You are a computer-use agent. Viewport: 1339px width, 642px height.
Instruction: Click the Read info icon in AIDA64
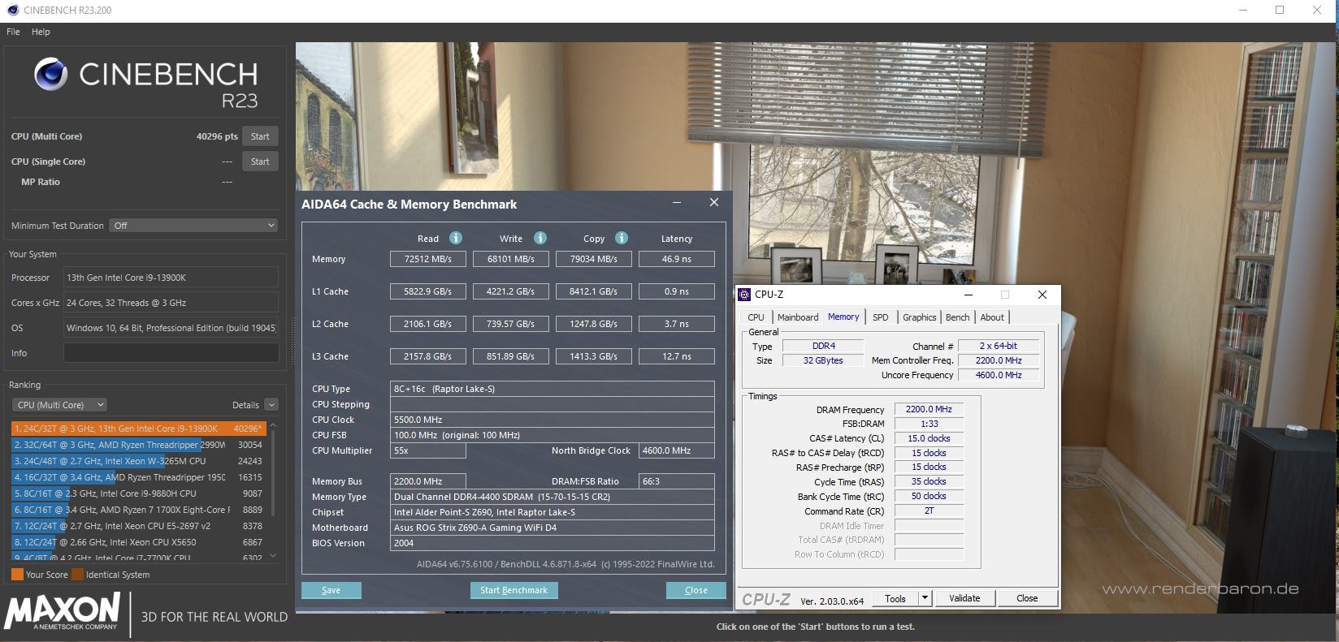pos(456,238)
